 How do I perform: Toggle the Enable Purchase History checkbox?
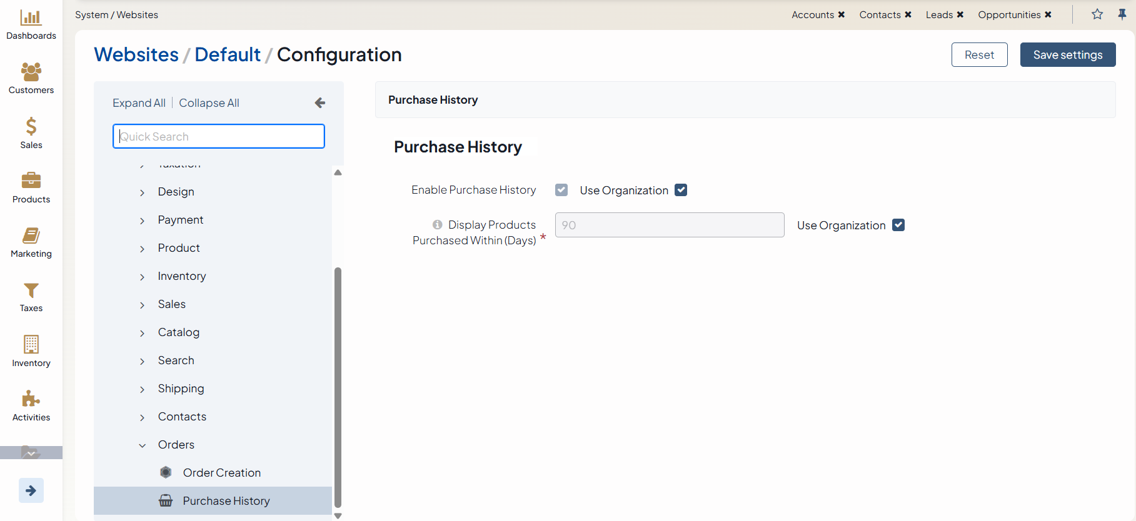(561, 190)
